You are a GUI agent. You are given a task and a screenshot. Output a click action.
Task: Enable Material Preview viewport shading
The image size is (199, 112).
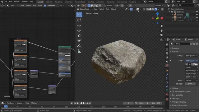(153, 9)
